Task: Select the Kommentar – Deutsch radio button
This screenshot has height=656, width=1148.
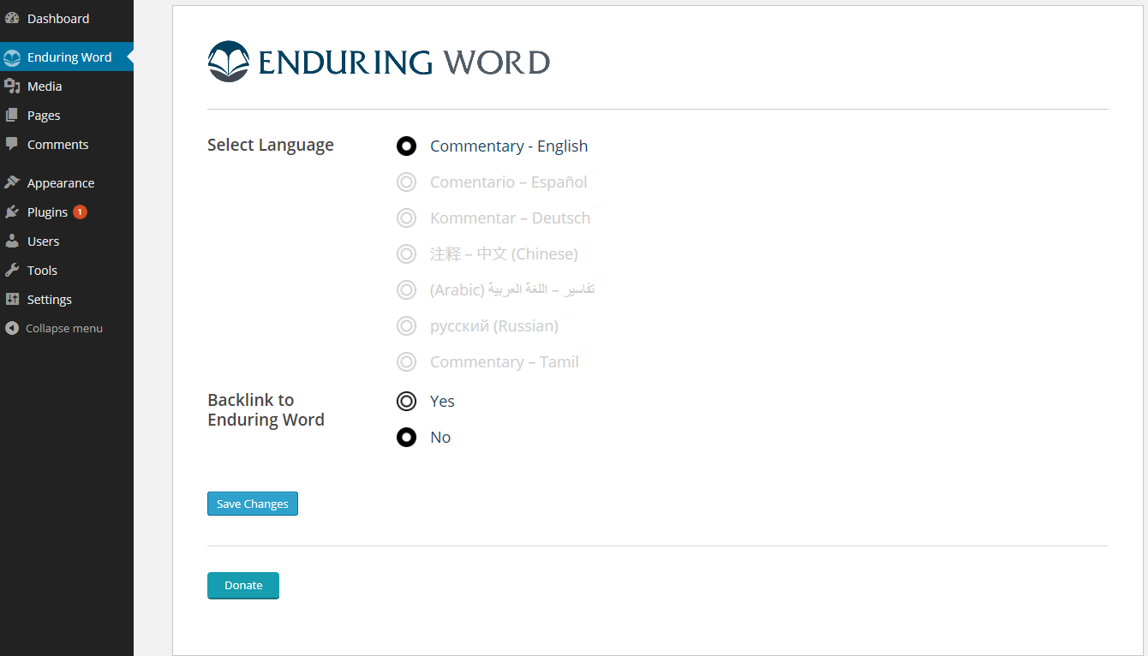Action: 406,218
